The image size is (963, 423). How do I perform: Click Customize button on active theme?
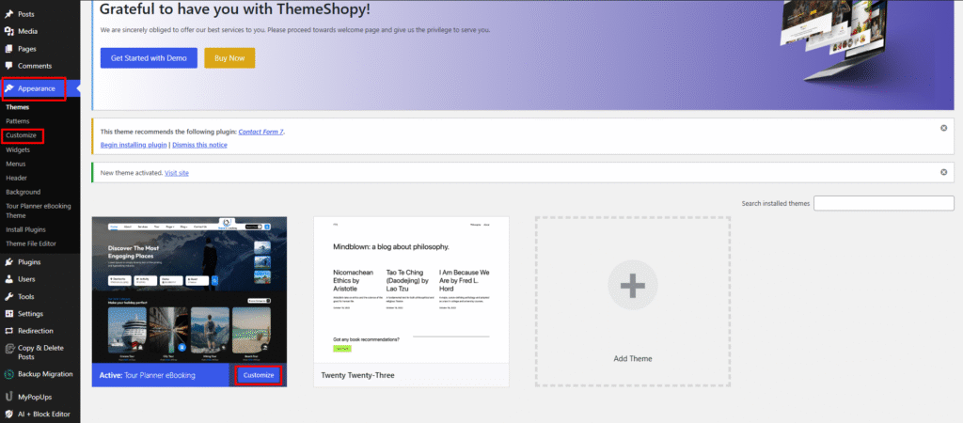pyautogui.click(x=259, y=375)
